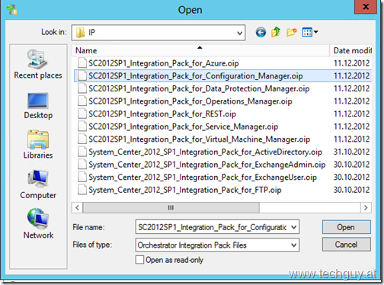Click horizontal scrollbar left arrow
Image resolution: width=384 pixels, height=285 pixels.
[78, 207]
